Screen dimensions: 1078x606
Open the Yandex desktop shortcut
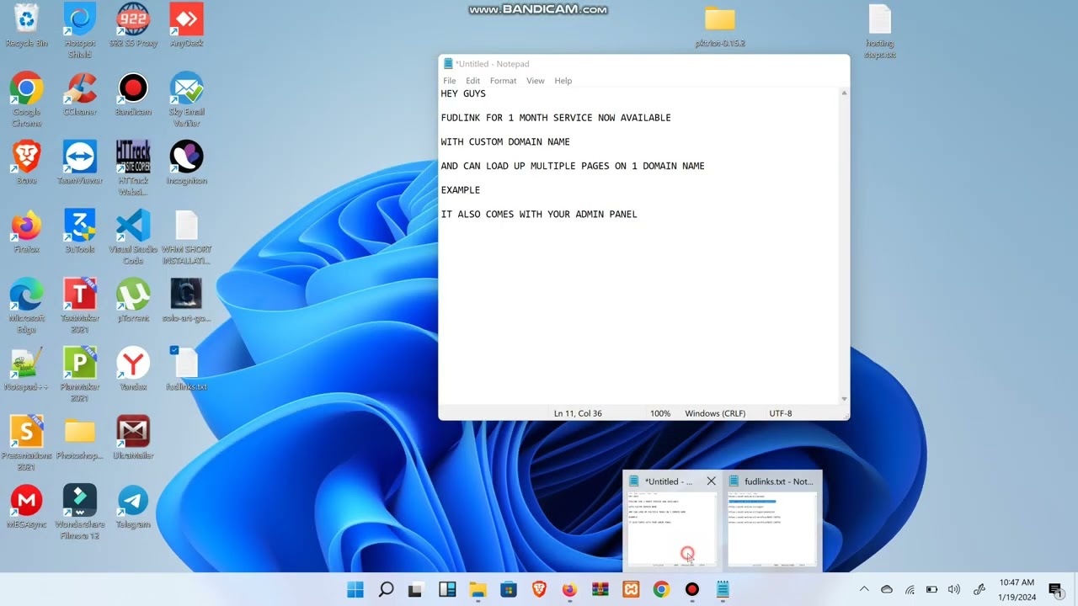pyautogui.click(x=133, y=369)
